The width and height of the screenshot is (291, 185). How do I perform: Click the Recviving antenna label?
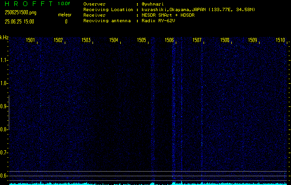click(107, 21)
